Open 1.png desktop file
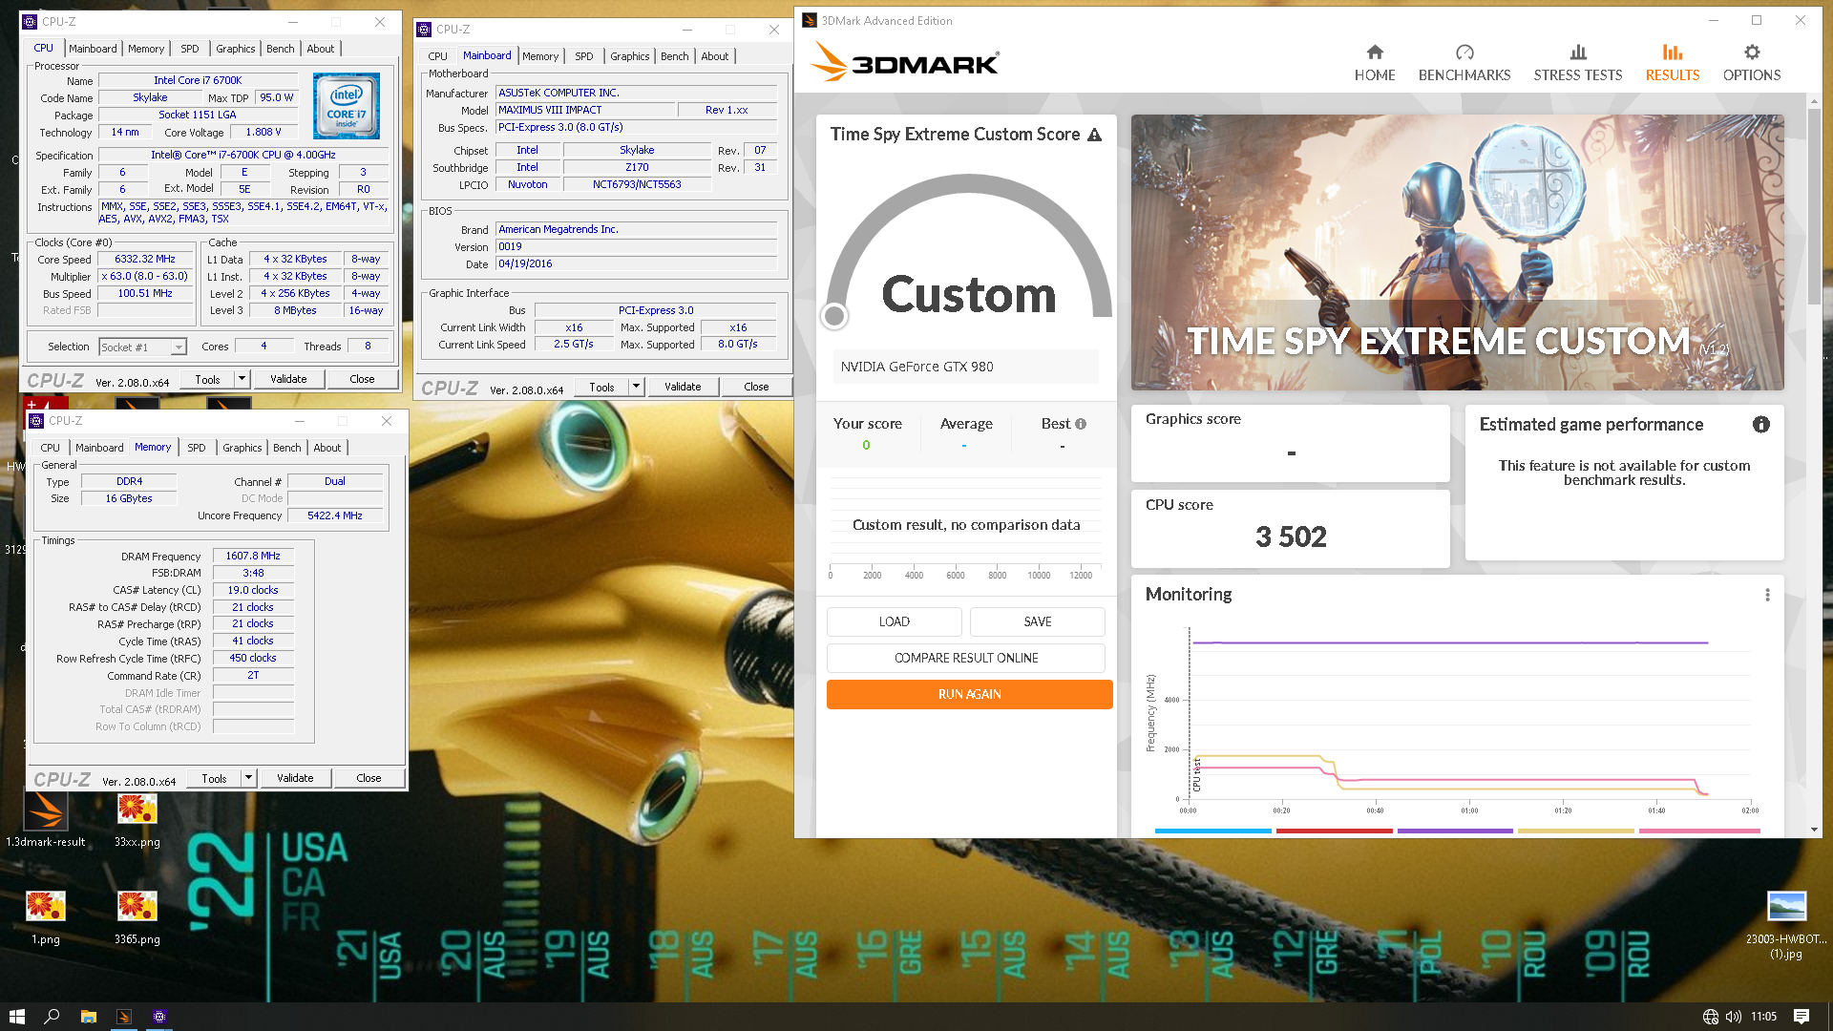 point(45,917)
